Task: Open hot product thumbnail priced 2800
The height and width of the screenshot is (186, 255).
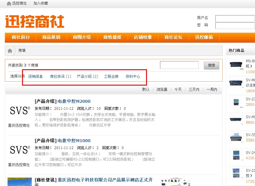Action: coord(236,103)
